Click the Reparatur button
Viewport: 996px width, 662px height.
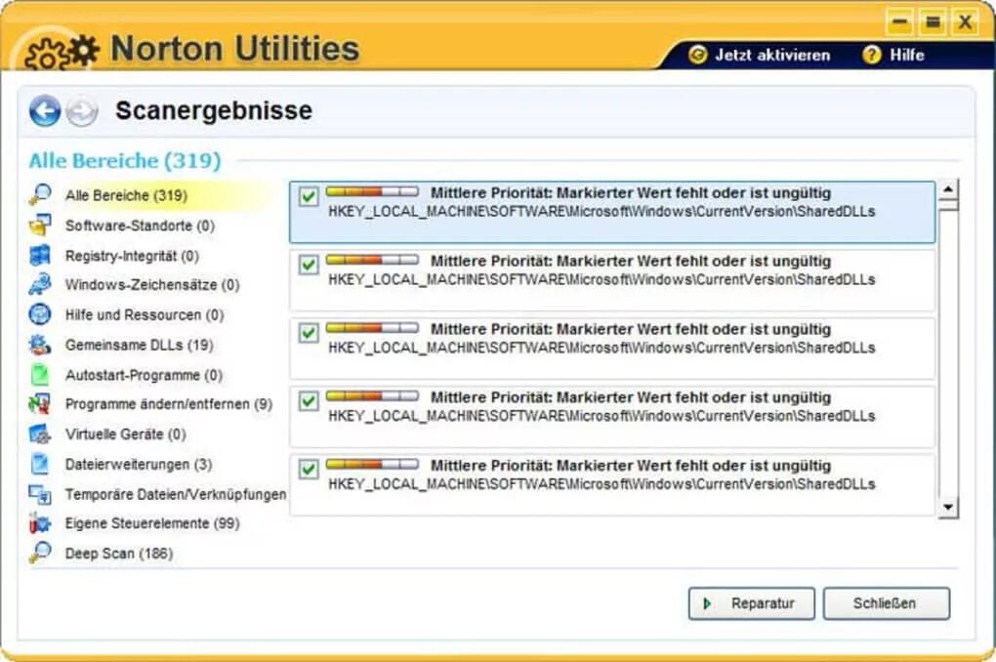click(752, 603)
